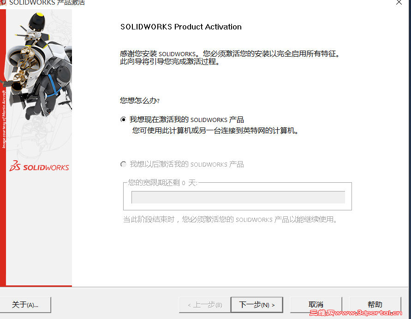Cancel activation with the 取消 button
The width and height of the screenshot is (411, 319).
click(316, 305)
